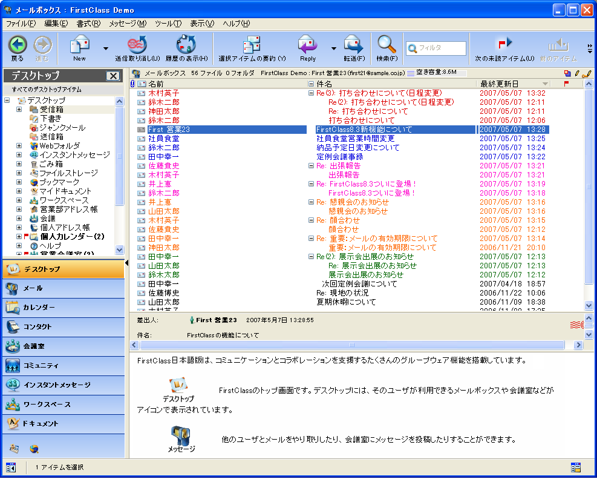Click the view layout icon in status bar

[576, 467]
